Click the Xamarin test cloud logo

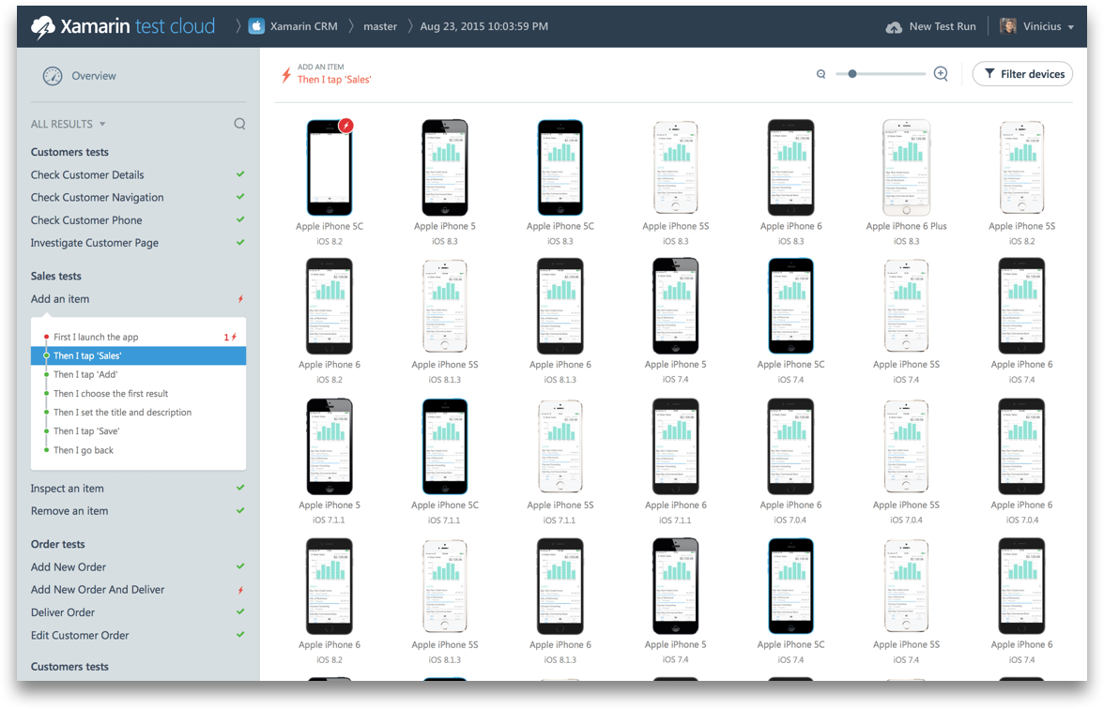(122, 26)
